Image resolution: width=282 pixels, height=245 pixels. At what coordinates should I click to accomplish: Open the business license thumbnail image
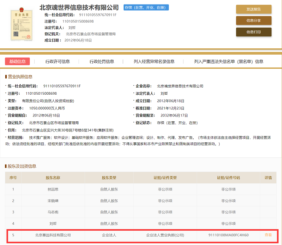tap(21, 24)
